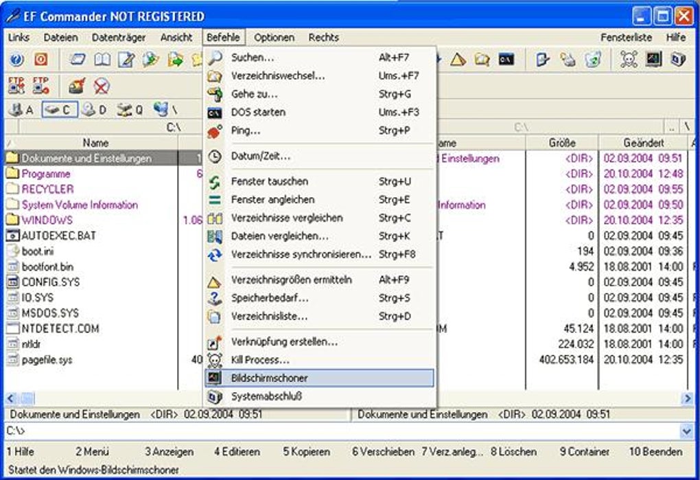Image resolution: width=700 pixels, height=480 pixels.
Task: Select hard drive C button
Action: coord(60,110)
